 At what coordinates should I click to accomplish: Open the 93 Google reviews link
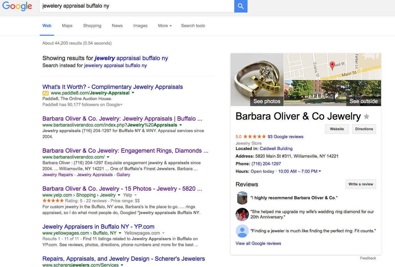pos(285,137)
